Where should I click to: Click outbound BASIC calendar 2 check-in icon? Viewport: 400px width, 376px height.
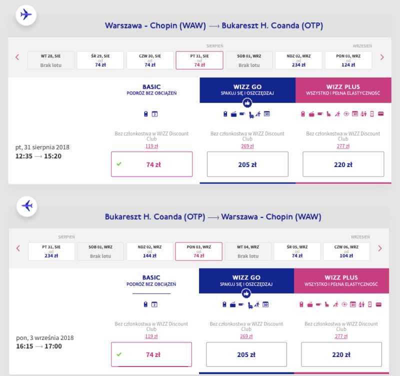point(154,114)
